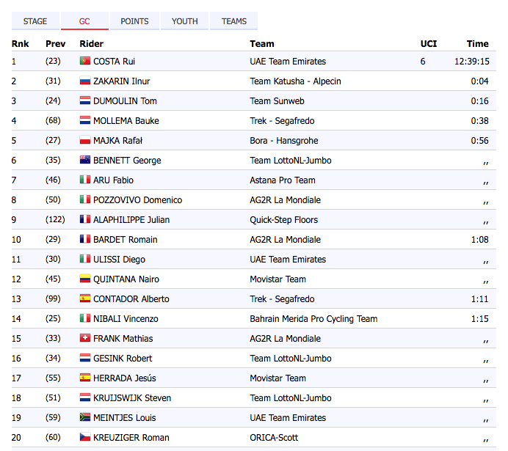
Task: Show the TEAMS classification tab
Action: pyautogui.click(x=234, y=21)
